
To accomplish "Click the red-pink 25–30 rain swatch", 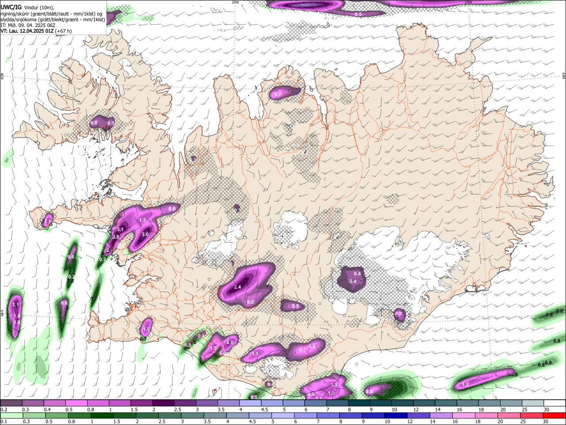I will [x=532, y=415].
